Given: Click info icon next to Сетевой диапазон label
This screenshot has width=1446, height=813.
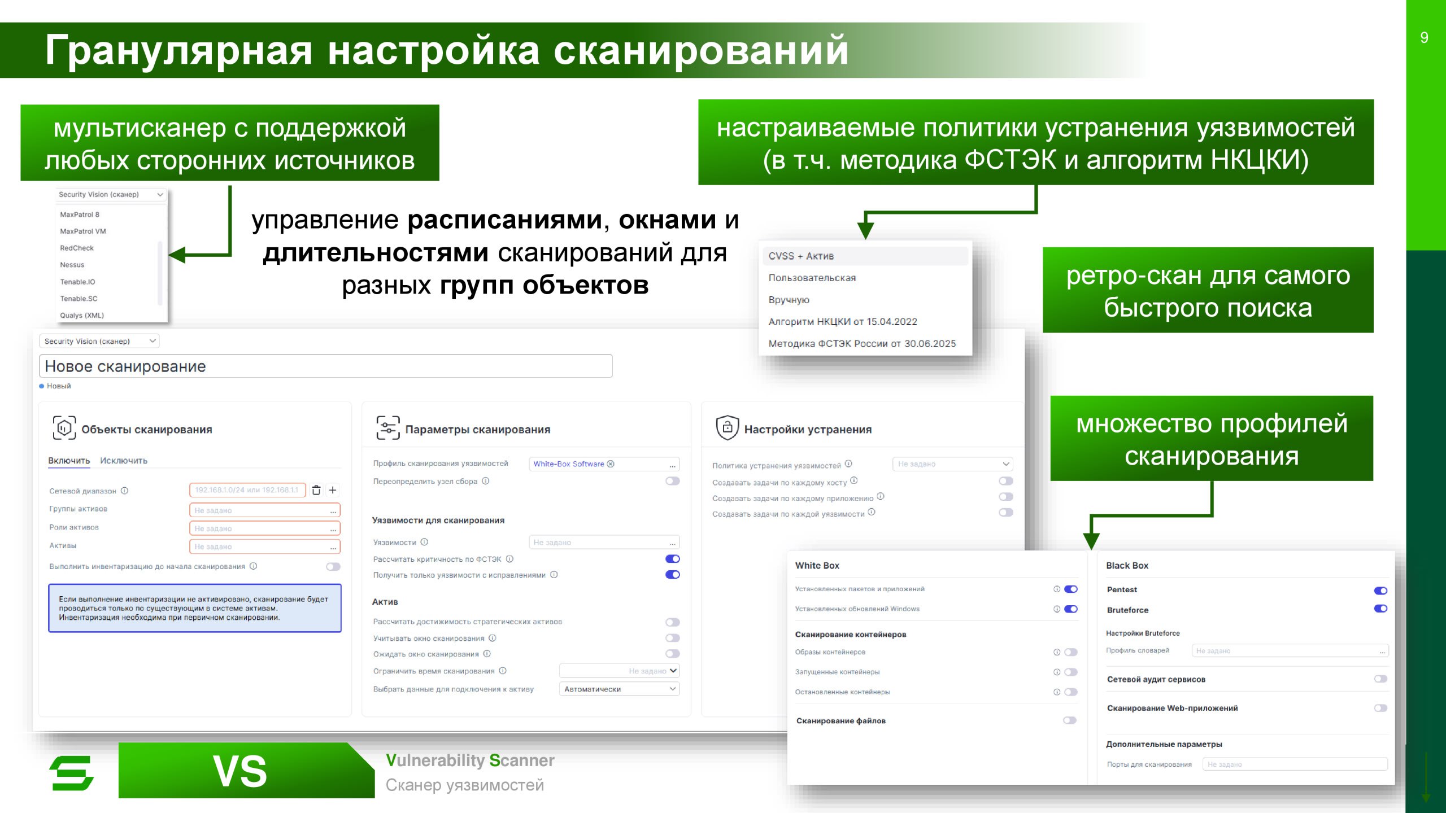Looking at the screenshot, I should coord(125,491).
